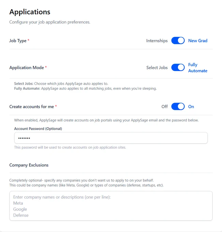Focus the Account Password field
This screenshot has height=232, width=222.
111,138
